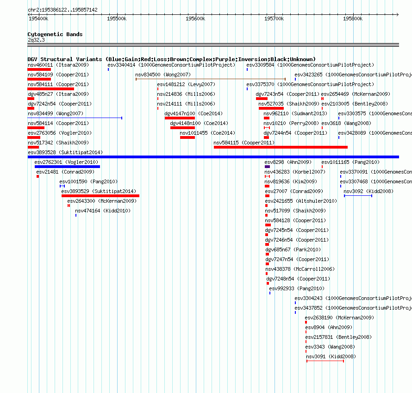Click nsv584109 (Cooper2011) label
The image size is (412, 393).
click(58, 75)
